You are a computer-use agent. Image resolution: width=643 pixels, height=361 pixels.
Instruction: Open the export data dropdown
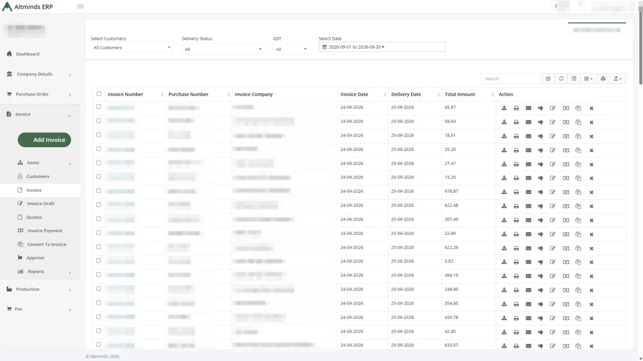618,79
